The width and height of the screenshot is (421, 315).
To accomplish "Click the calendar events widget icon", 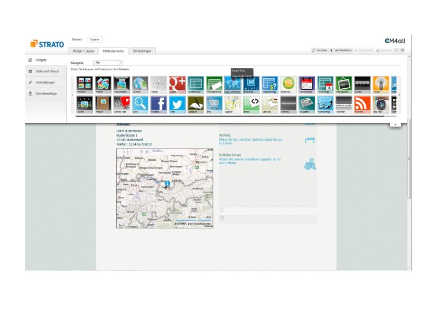I will pyautogui.click(x=307, y=85).
